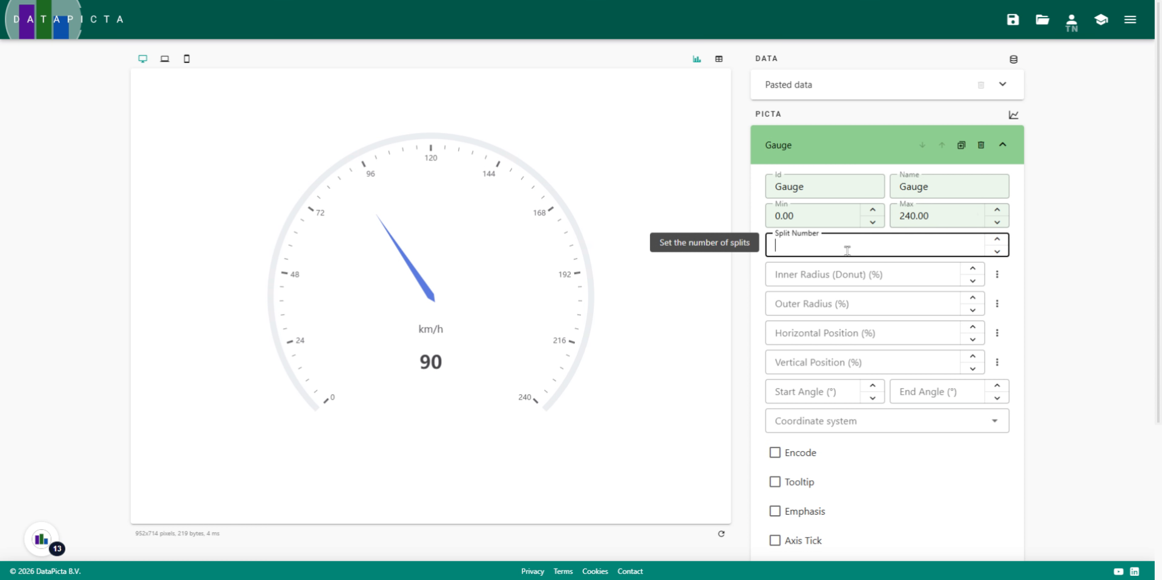The height and width of the screenshot is (580, 1162).
Task: Click the save icon in header
Action: tap(1013, 19)
